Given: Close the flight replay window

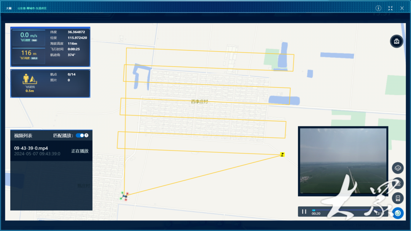Looking at the screenshot, I should 402,8.
